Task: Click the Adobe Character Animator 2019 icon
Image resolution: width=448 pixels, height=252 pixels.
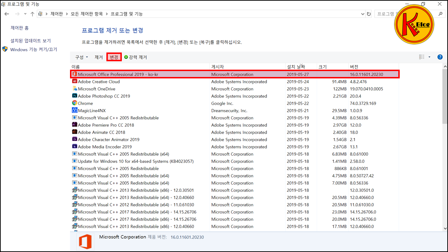Action: (74, 140)
